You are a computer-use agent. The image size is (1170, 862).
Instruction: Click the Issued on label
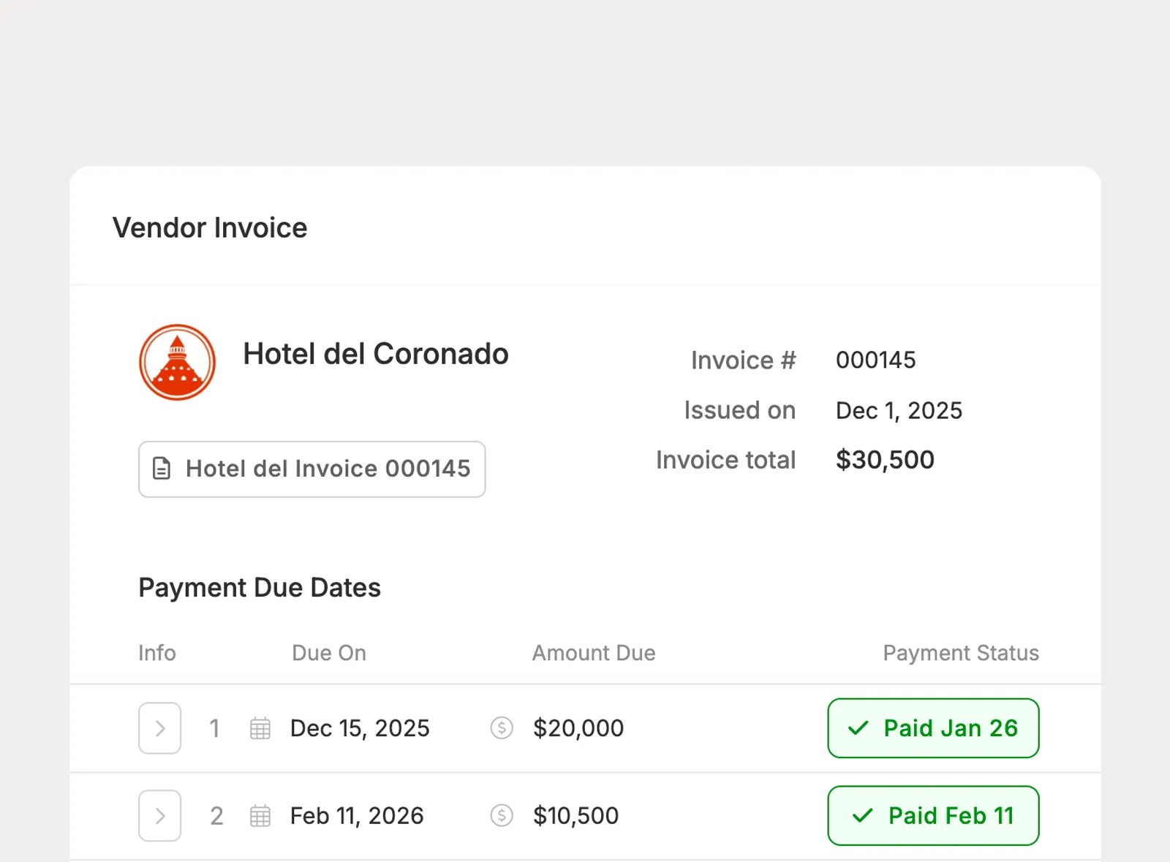pyautogui.click(x=740, y=410)
